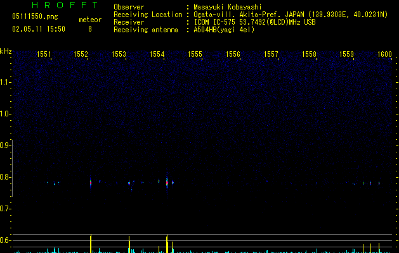Click the Ogata-vill. Akita-Pref. JAPAN location text
The height and width of the screenshot is (253, 399).
291,15
